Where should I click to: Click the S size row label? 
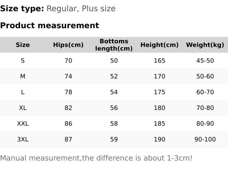click(23, 61)
